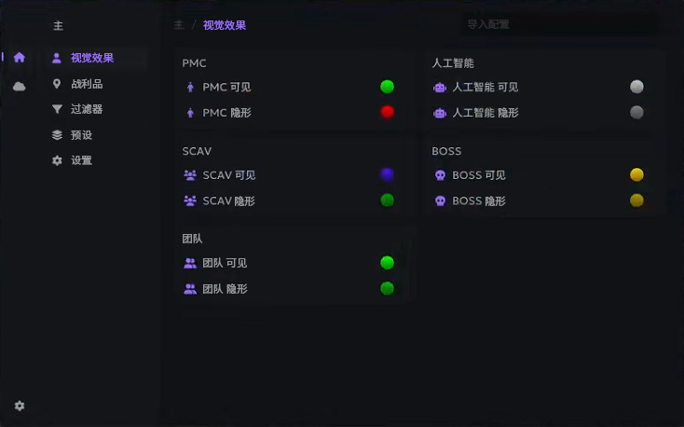Click the home icon in left rail

[20, 58]
